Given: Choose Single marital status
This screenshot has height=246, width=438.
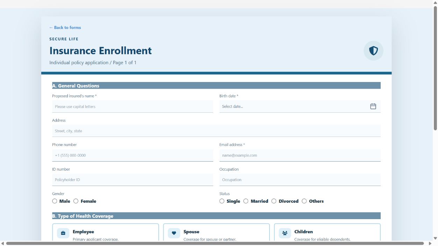Looking at the screenshot, I should click(x=222, y=201).
